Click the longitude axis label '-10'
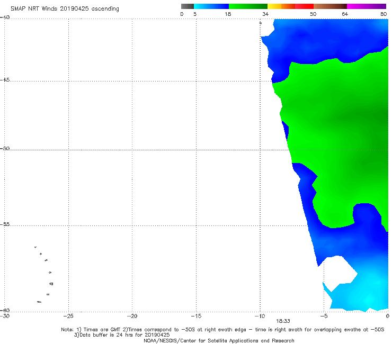 pyautogui.click(x=260, y=316)
